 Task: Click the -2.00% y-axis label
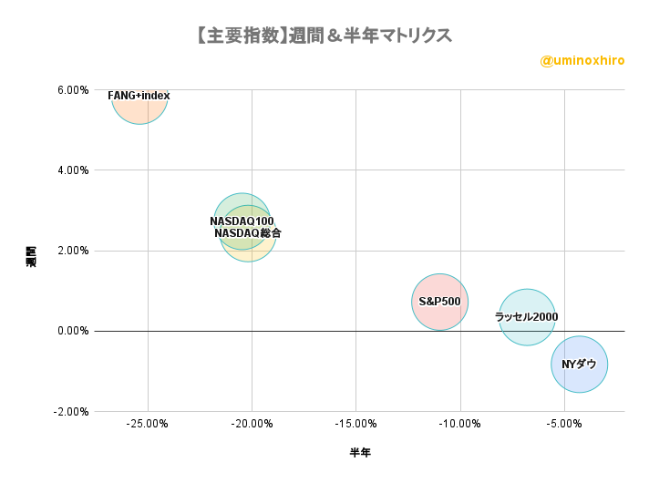[x=70, y=412]
